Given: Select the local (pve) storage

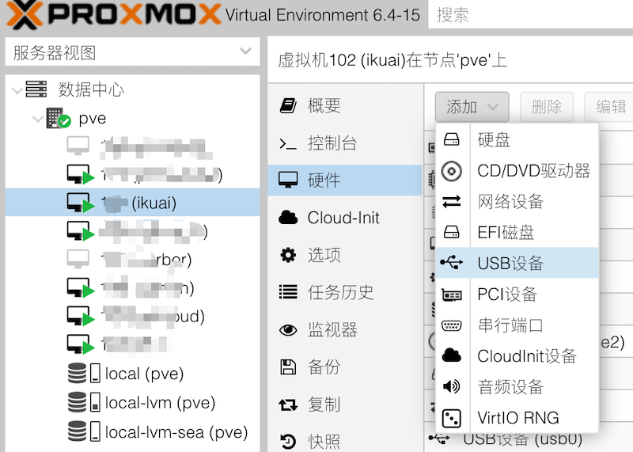Looking at the screenshot, I should 132,373.
